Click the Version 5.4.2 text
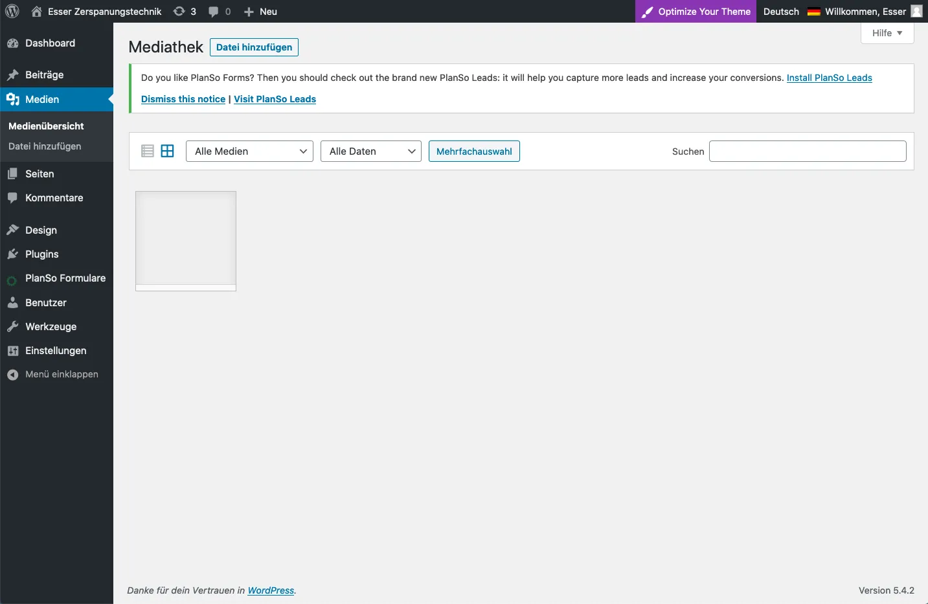This screenshot has width=928, height=604. pos(886,590)
